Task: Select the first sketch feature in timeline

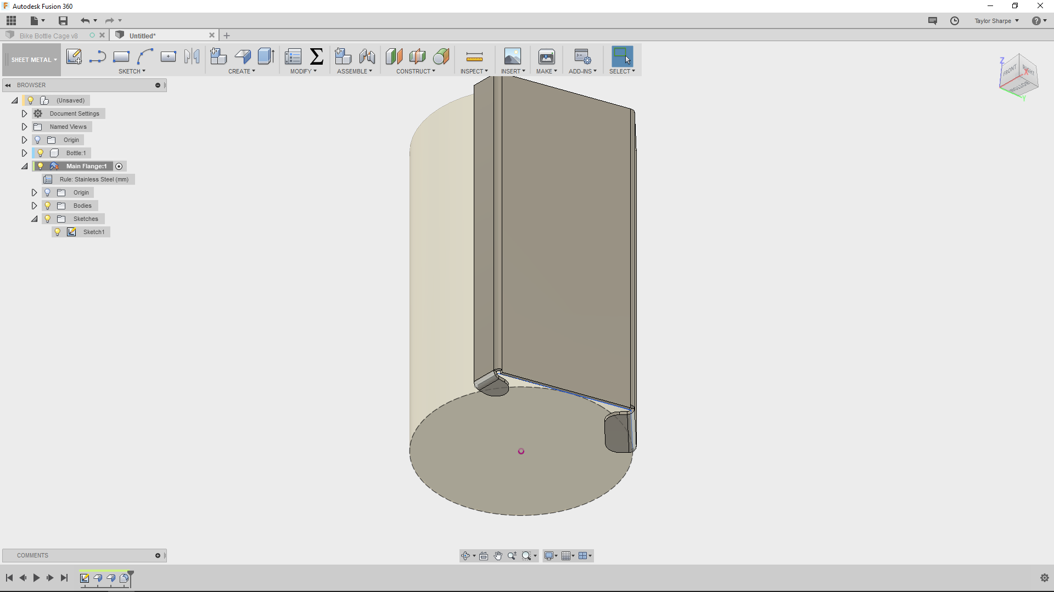Action: click(85, 578)
